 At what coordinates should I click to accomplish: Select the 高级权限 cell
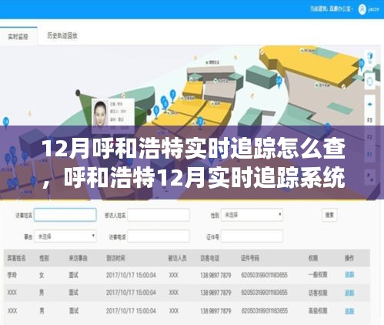[x=318, y=311]
